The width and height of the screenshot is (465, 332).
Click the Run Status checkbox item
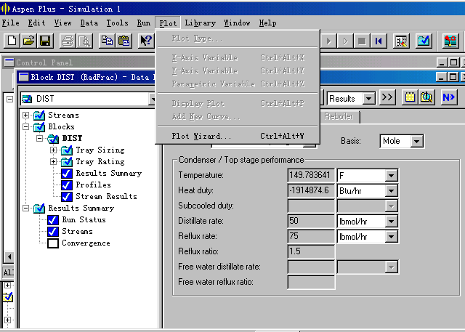[x=52, y=220]
